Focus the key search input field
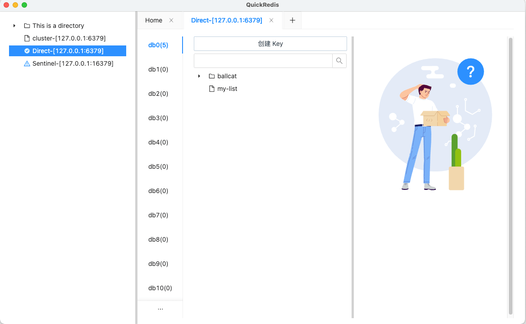 click(263, 61)
